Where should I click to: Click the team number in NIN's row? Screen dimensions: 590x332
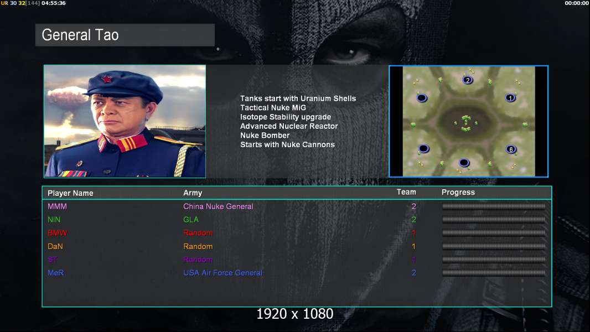(414, 220)
